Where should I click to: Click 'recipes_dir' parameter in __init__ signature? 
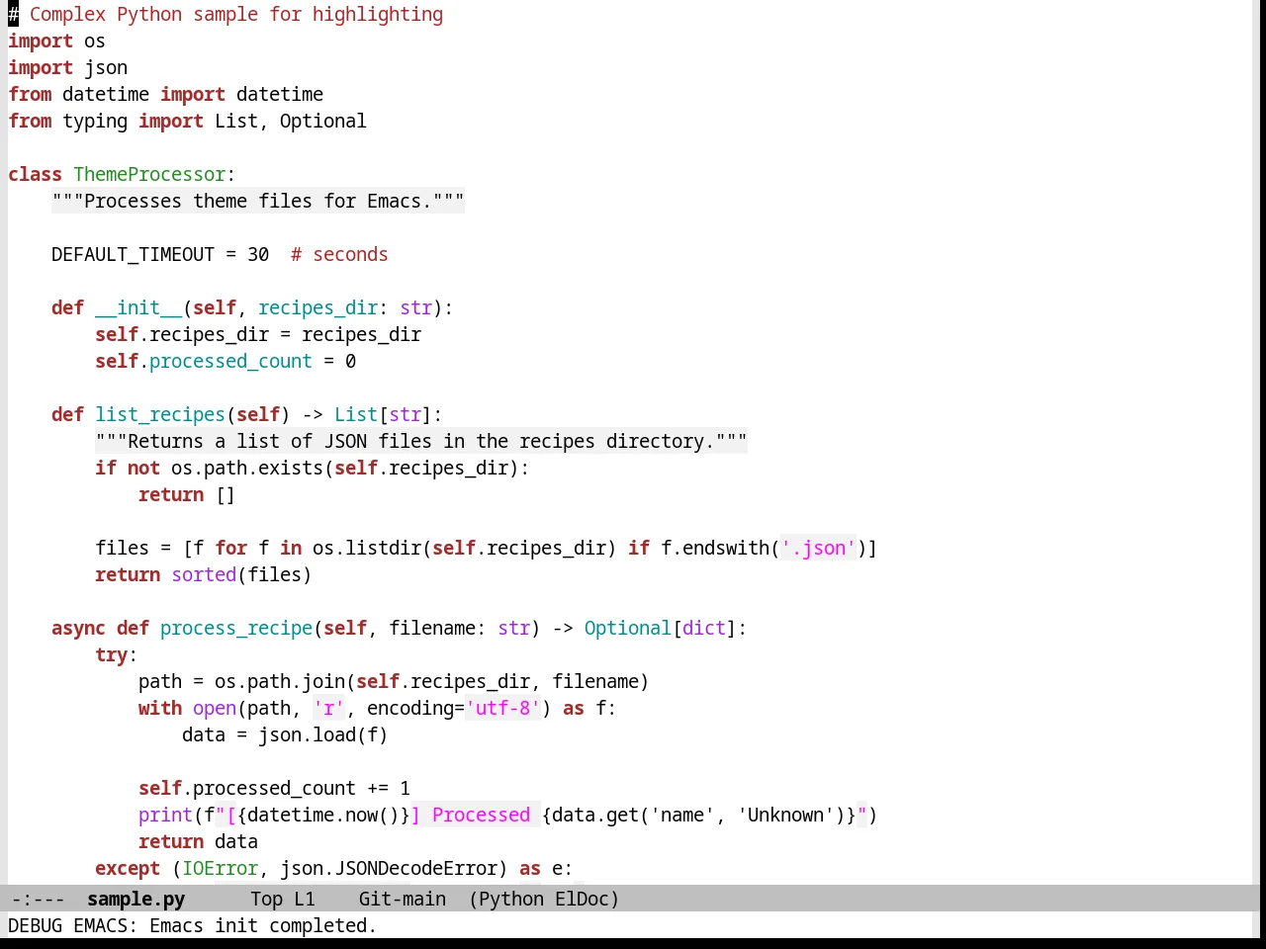[x=317, y=307]
